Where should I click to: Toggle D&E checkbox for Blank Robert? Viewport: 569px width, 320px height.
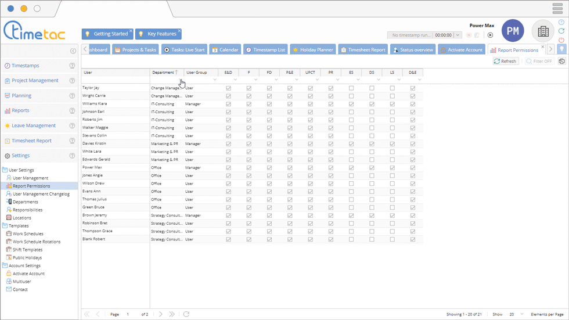click(413, 239)
